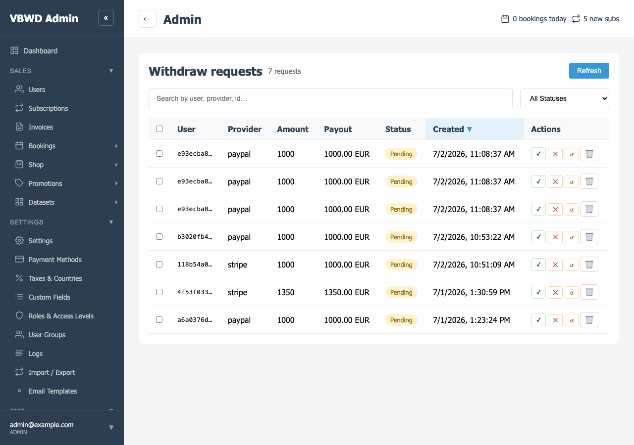Viewport: 634px width, 445px height.
Task: Reject the 1350 stripe withdraw request
Action: coord(555,292)
